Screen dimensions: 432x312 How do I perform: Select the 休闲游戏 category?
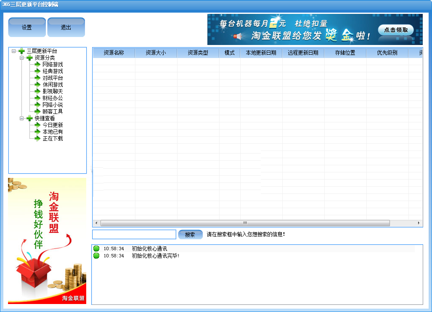(x=53, y=85)
